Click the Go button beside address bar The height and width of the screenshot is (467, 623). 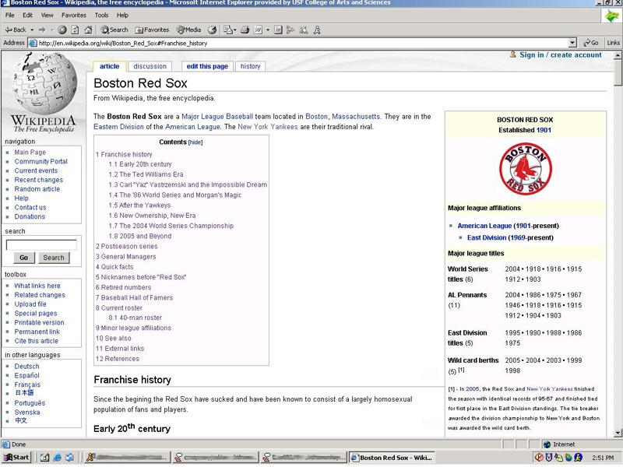pos(591,43)
